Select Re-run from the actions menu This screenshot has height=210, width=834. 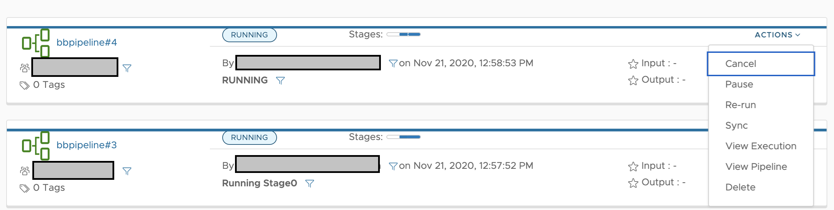740,105
